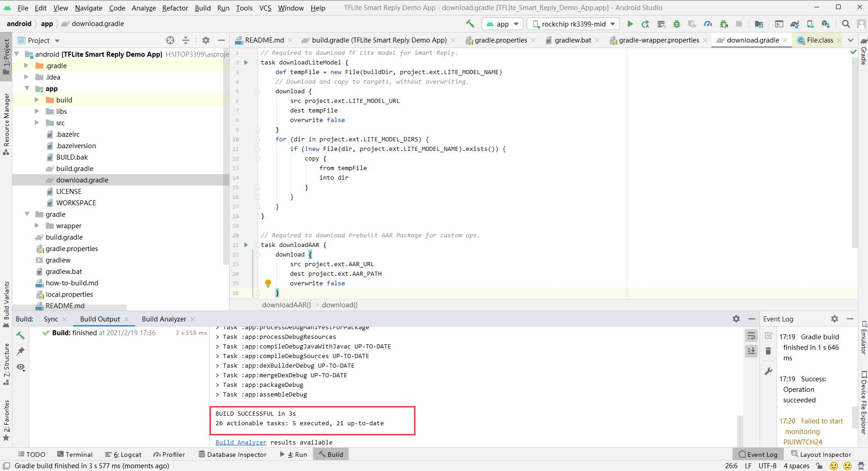868x471 pixels.
Task: Open Project panel settings gear
Action: (206, 40)
